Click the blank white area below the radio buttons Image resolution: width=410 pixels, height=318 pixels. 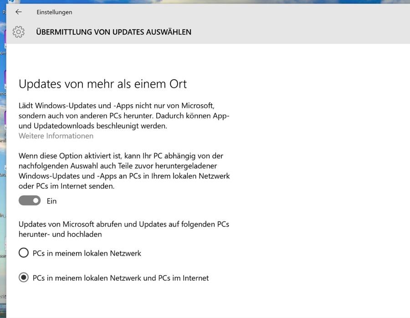205,301
